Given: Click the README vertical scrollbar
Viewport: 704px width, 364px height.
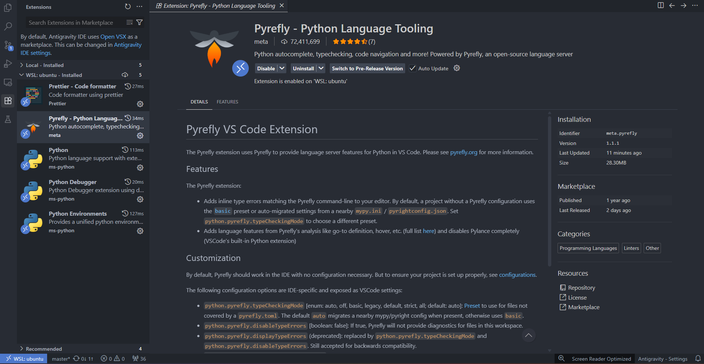Looking at the screenshot, I should point(549,191).
